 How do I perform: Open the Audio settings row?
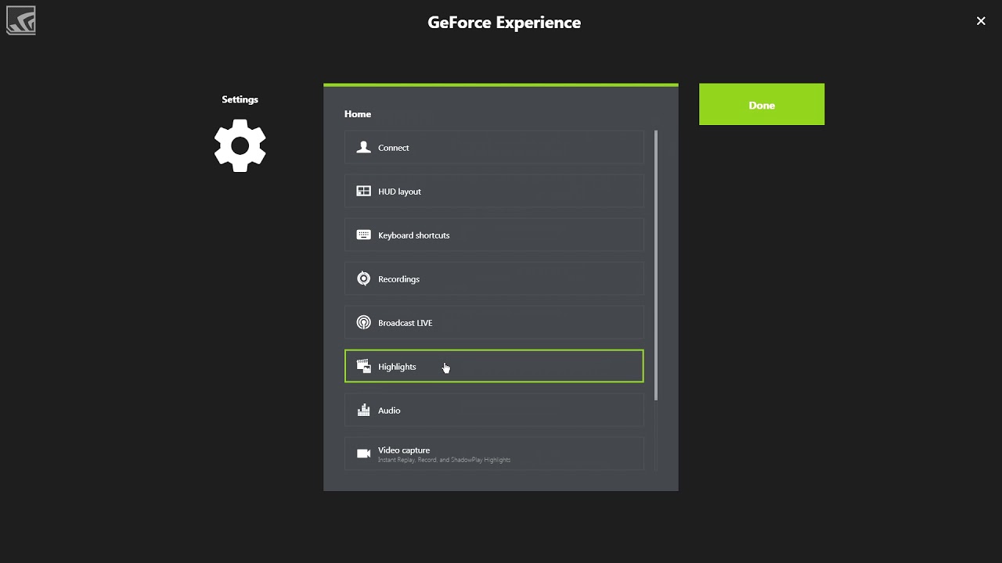(x=494, y=411)
